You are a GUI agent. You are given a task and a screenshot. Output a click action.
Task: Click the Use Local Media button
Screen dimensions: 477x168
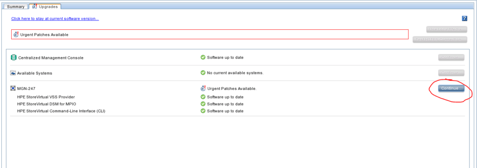coord(447,29)
